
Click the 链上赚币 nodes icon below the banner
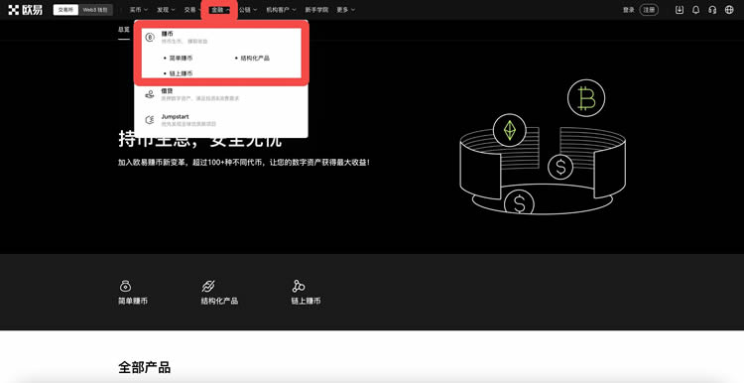(299, 286)
